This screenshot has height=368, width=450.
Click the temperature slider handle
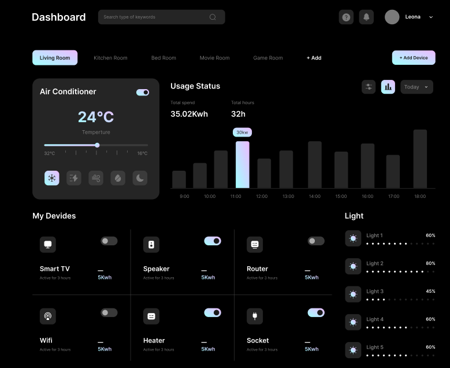click(97, 145)
